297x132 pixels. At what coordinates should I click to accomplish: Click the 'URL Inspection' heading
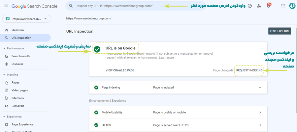[x=80, y=31]
